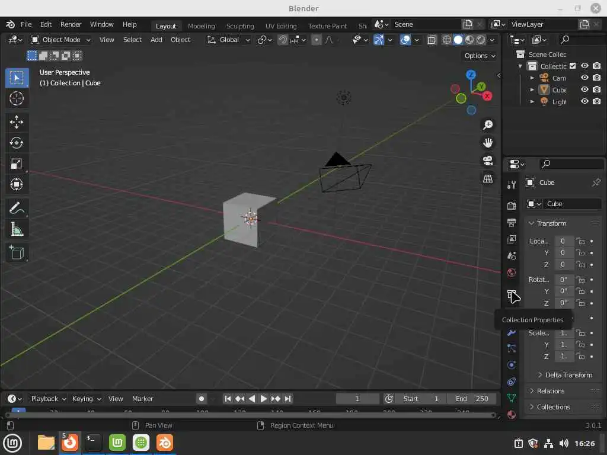Viewport: 607px width, 455px height.
Task: Open the timeline Playback menu
Action: [x=49, y=399]
